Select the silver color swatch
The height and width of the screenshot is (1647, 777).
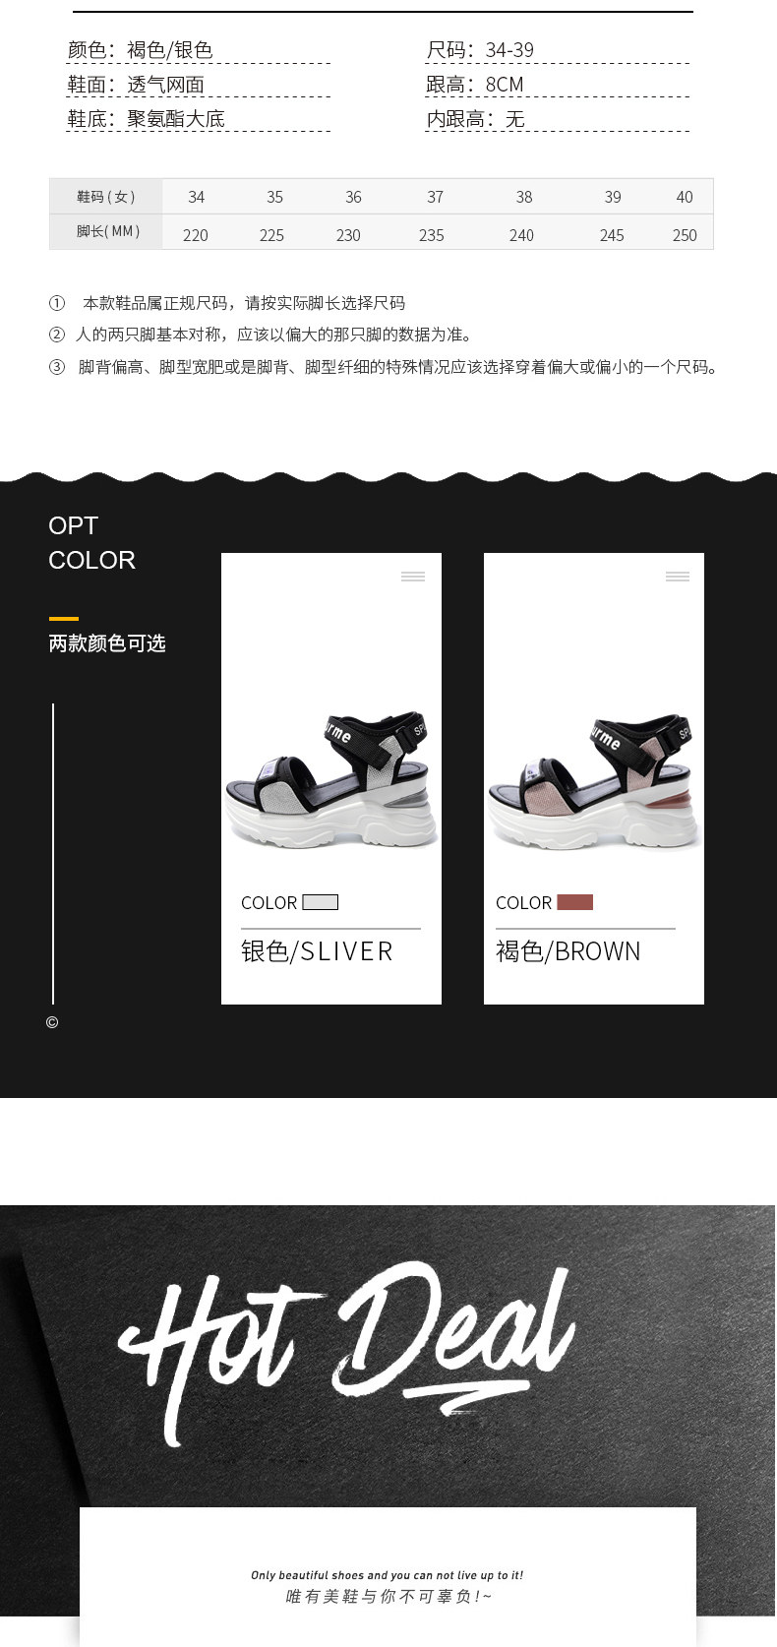321,902
